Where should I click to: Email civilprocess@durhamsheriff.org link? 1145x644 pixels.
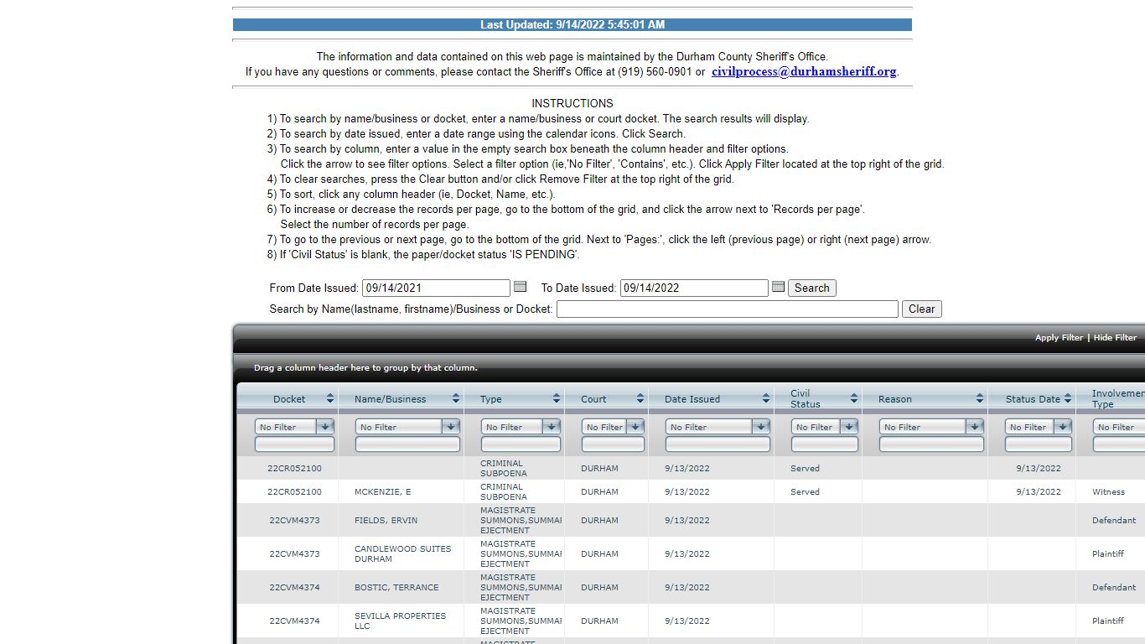[x=804, y=71]
